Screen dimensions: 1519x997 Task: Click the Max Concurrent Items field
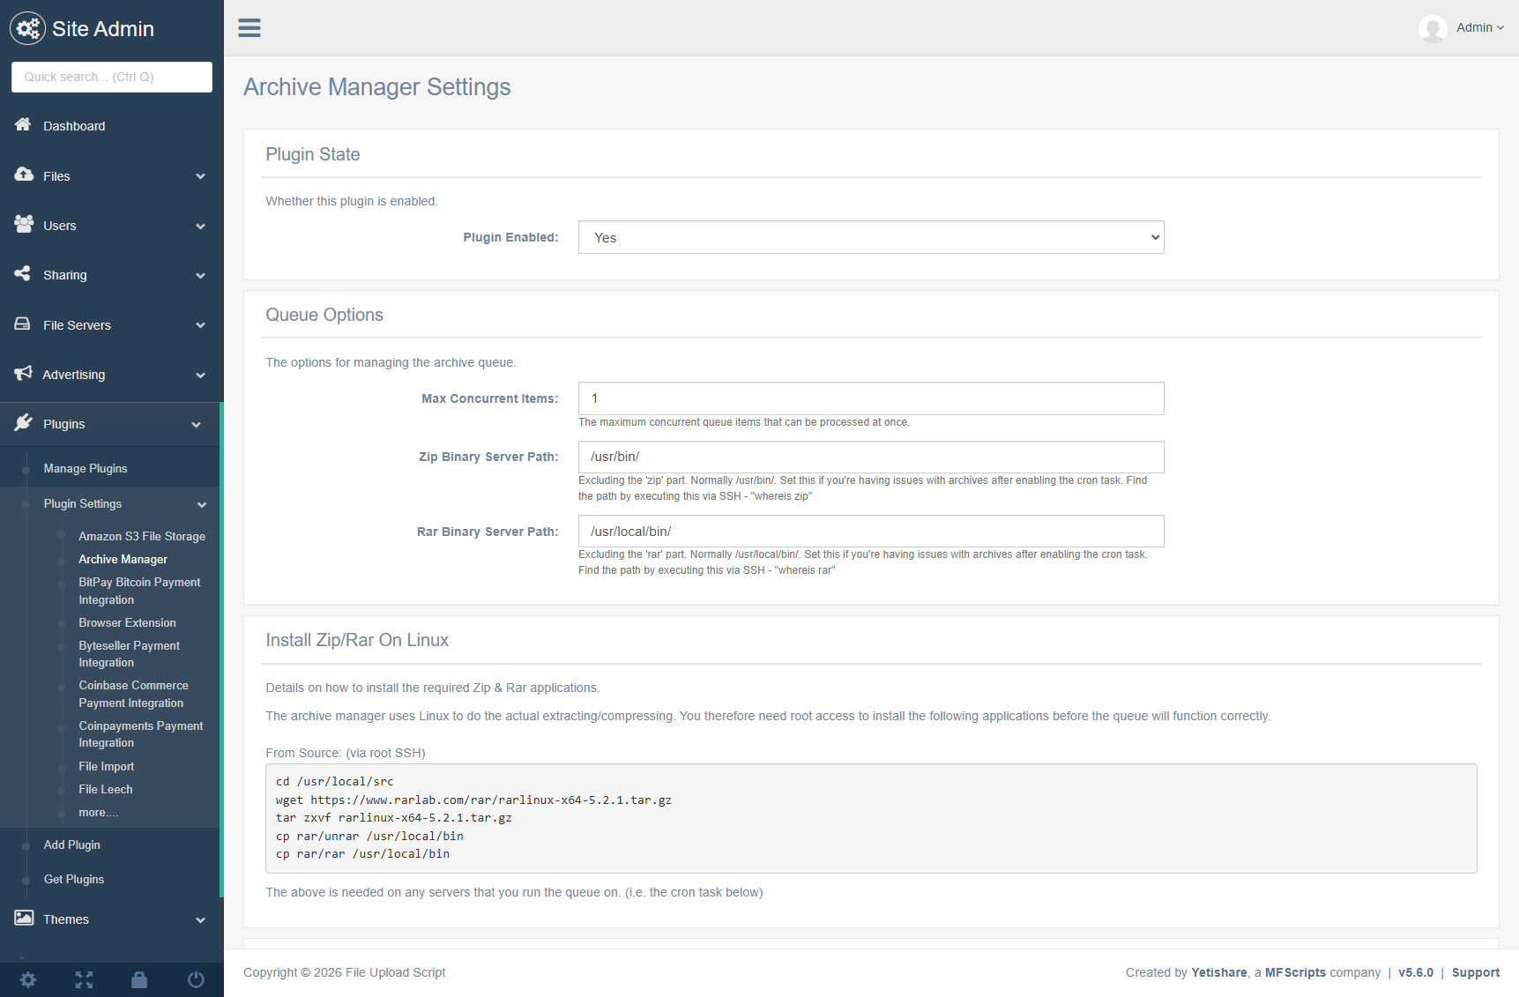[870, 398]
